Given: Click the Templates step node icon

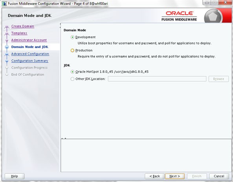Looking at the screenshot, I should (x=7, y=33).
